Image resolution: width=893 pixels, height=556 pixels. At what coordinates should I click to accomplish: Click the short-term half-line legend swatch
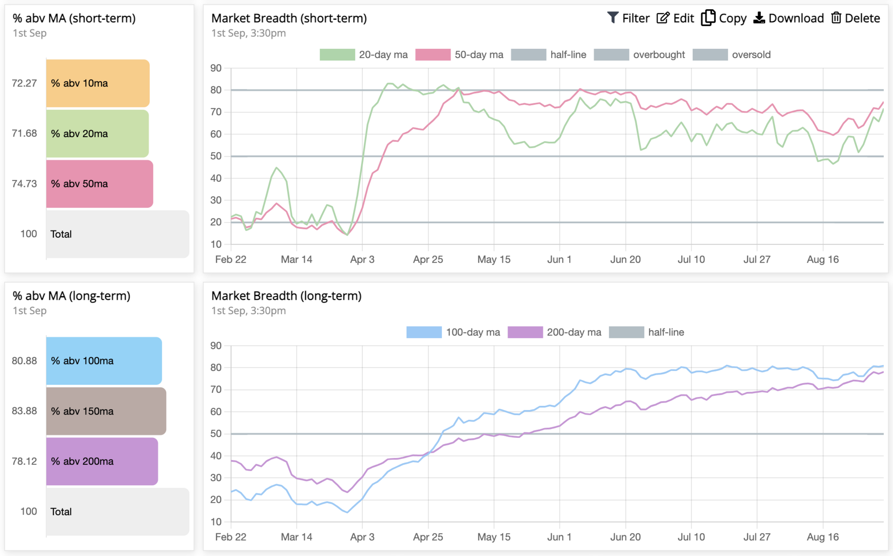[x=528, y=55]
